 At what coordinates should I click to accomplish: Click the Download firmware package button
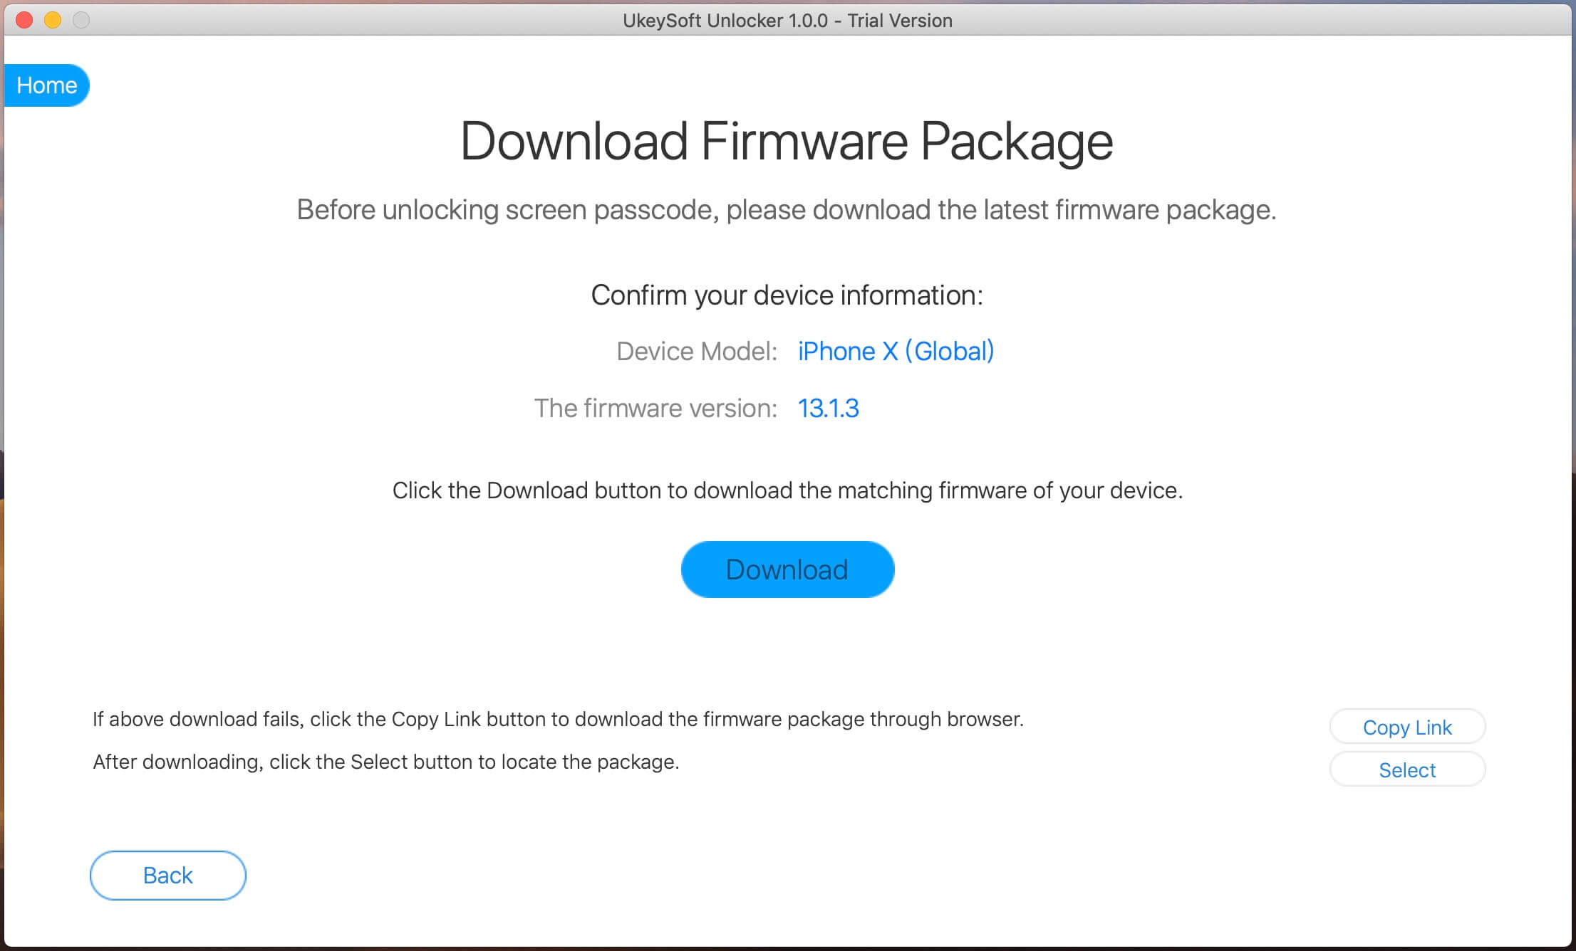tap(788, 570)
